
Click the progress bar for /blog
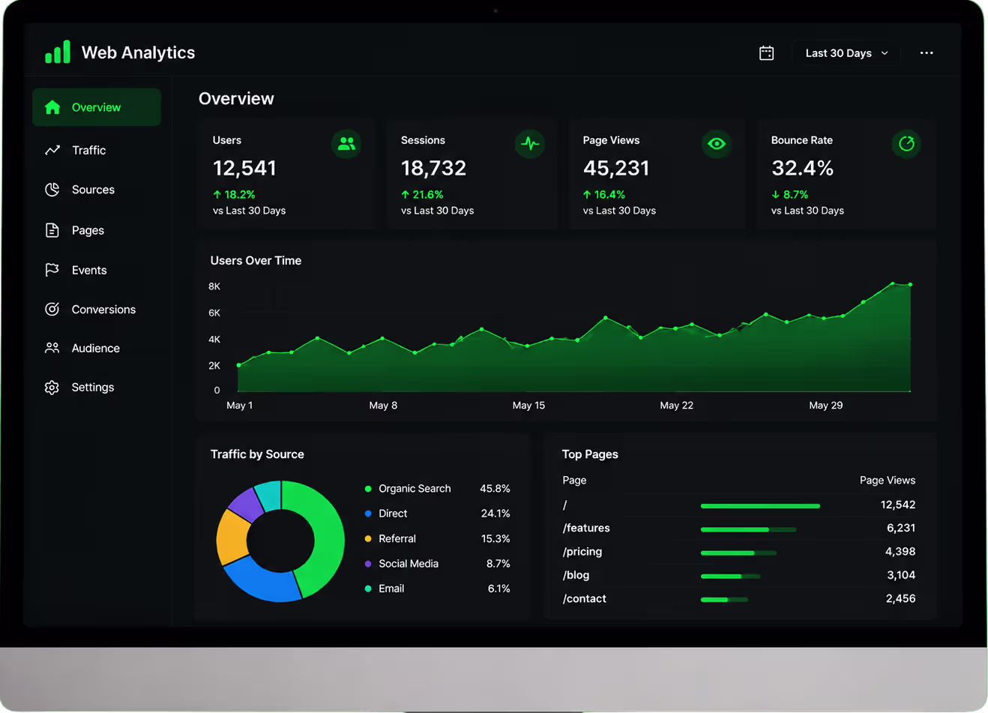coord(731,577)
